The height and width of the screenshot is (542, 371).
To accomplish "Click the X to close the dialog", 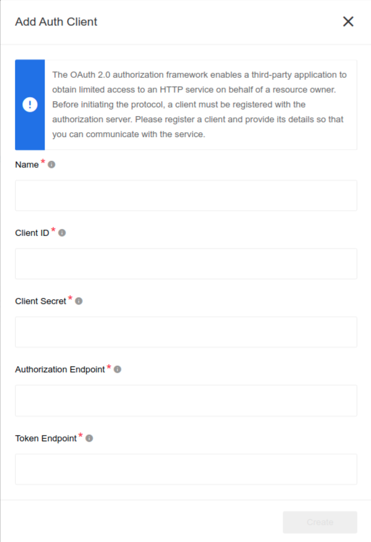I will 349,22.
